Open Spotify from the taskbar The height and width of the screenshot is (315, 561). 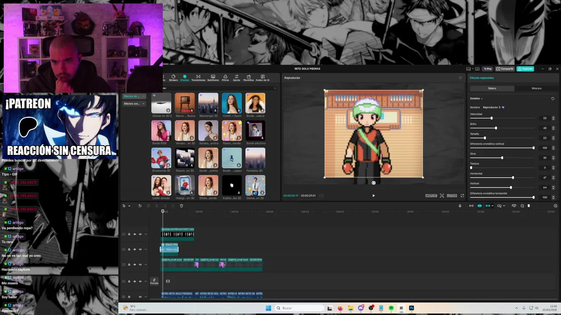tap(391, 308)
